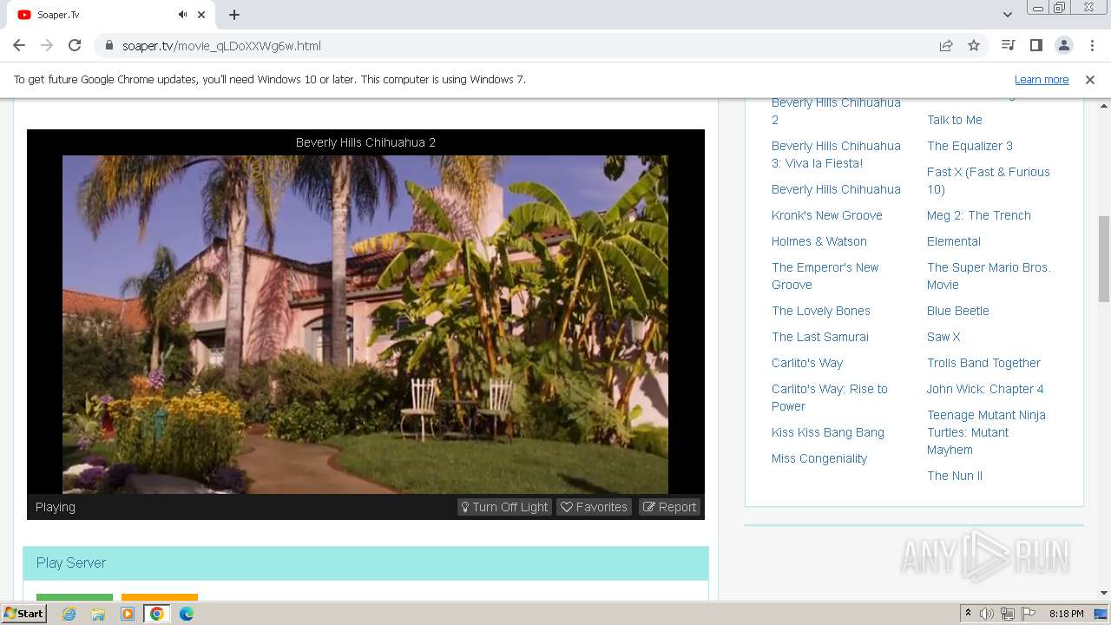The width and height of the screenshot is (1111, 625).
Task: Report the video with Report button
Action: click(670, 507)
